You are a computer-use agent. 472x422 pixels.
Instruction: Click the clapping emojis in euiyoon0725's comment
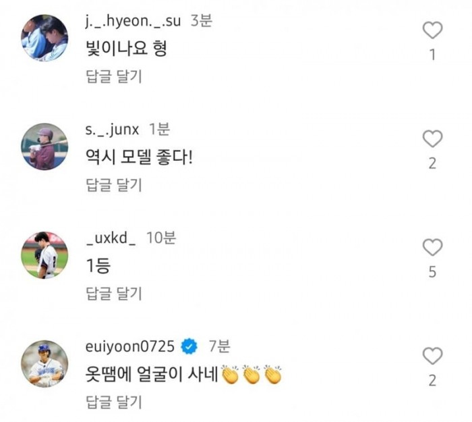click(252, 375)
